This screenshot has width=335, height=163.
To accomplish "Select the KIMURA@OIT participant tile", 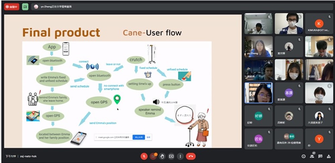I will (x=319, y=24).
